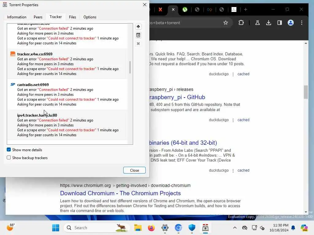Open the raspberry_pi - GitHub result link
314x235 pixels.
point(177,97)
